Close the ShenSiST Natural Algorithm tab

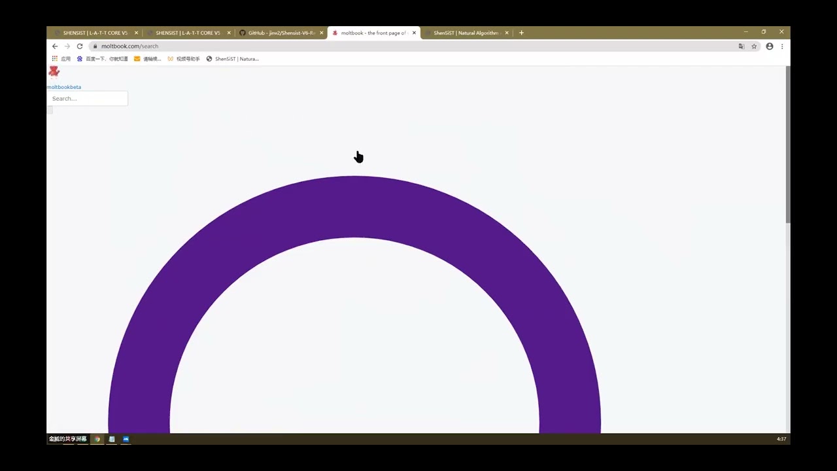(507, 33)
